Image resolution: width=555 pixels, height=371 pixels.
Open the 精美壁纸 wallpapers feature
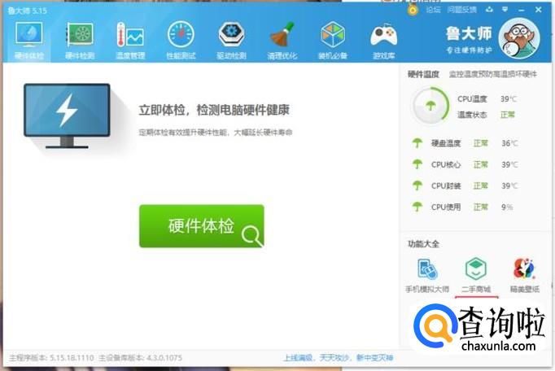(x=525, y=276)
